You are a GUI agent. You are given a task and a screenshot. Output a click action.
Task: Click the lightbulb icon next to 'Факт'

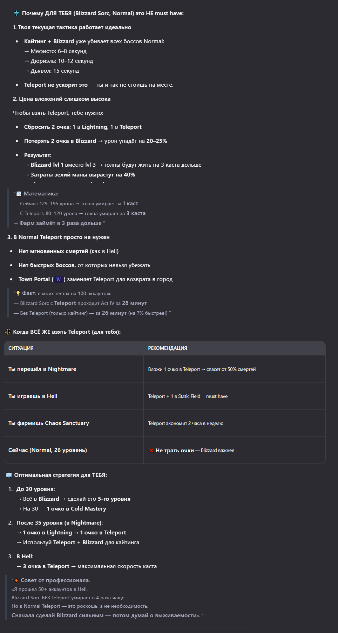[18, 293]
